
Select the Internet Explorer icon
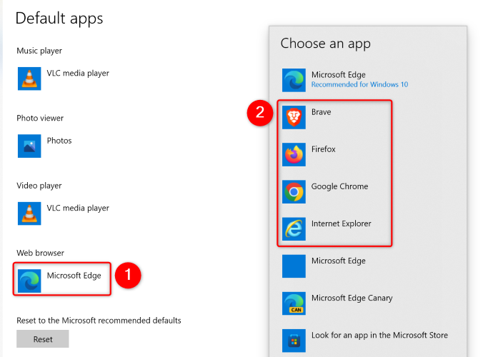point(294,228)
